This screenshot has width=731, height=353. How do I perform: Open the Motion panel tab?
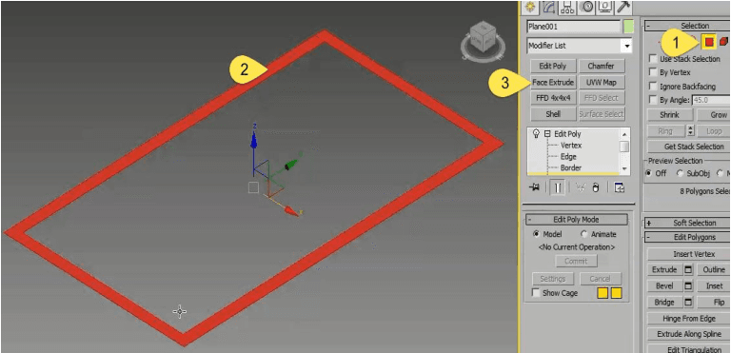[x=586, y=7]
